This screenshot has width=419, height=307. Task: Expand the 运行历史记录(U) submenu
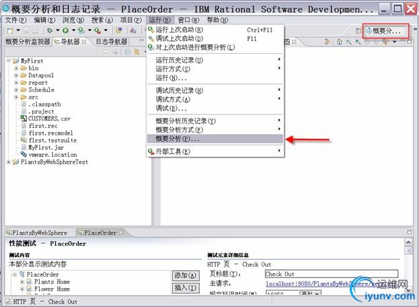coord(215,60)
